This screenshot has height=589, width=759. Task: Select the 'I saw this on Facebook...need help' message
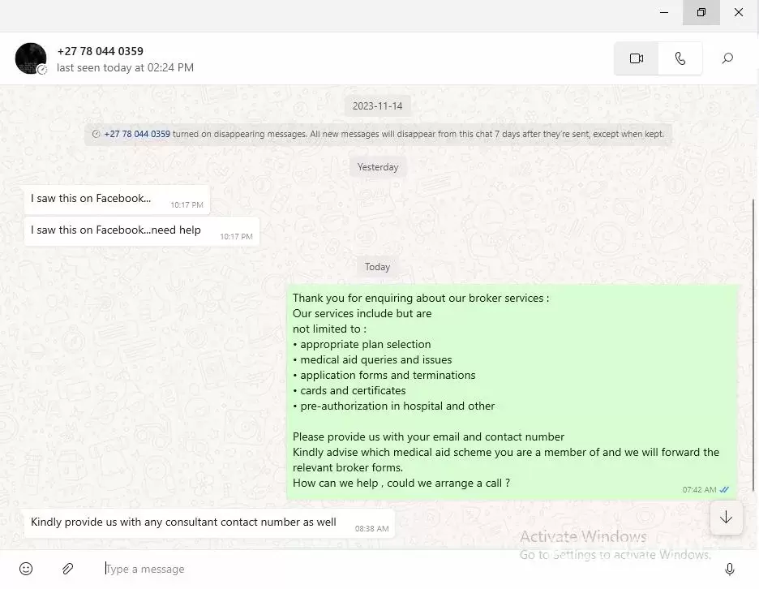[x=141, y=231]
